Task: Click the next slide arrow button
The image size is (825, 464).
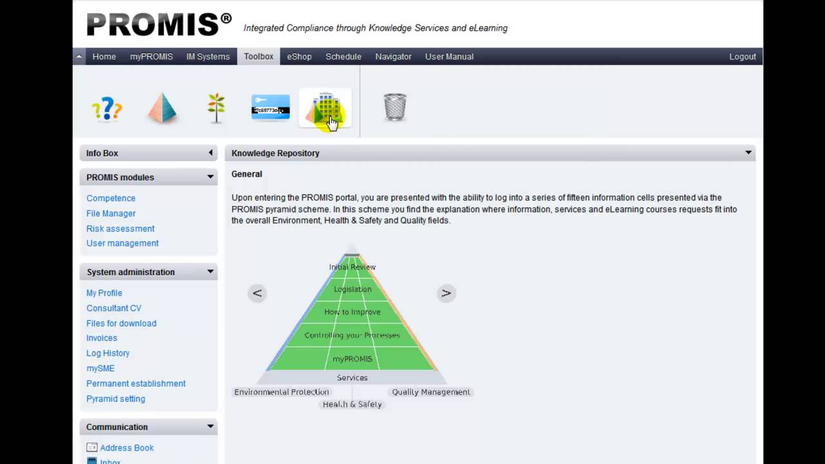Action: coord(446,293)
